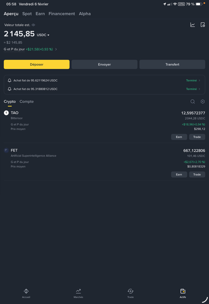The height and width of the screenshot is (304, 209).
Task: Tap Earn button in FET row
Action: [x=179, y=174]
